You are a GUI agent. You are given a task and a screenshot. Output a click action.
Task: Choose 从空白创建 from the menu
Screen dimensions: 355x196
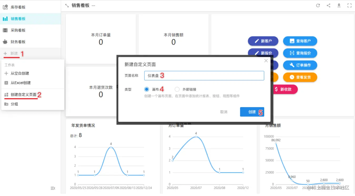pyautogui.click(x=33, y=73)
